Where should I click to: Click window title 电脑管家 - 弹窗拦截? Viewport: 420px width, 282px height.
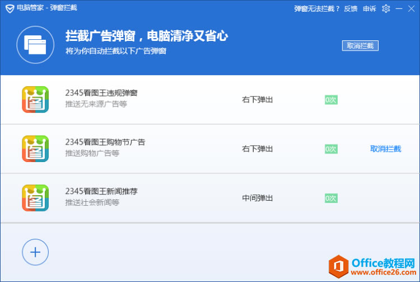[47, 8]
